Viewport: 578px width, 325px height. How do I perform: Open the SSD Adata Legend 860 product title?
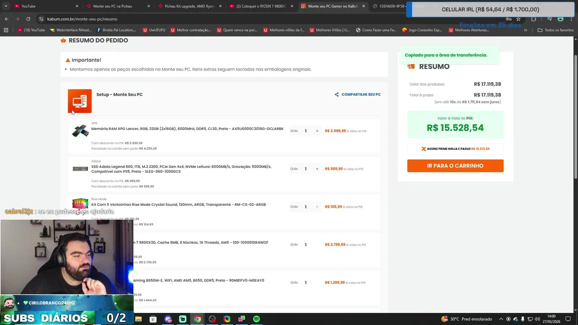(181, 169)
